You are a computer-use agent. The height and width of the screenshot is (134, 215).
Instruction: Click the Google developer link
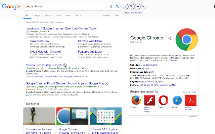click(x=145, y=68)
